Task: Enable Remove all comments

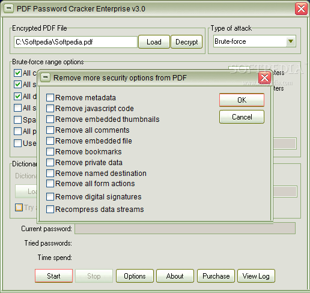Action: [x=50, y=130]
